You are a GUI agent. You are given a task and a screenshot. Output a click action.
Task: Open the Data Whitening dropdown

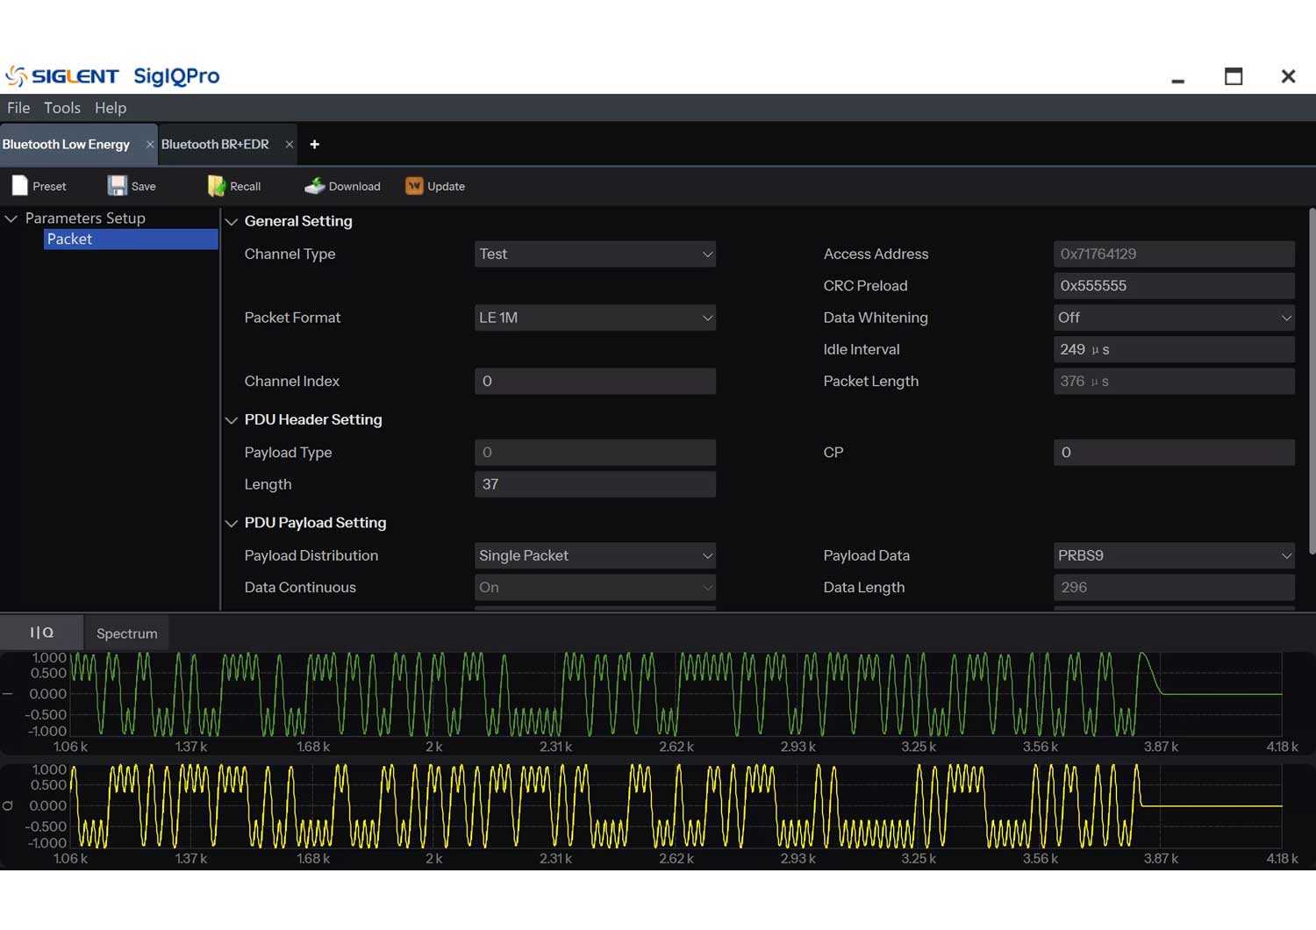point(1174,318)
